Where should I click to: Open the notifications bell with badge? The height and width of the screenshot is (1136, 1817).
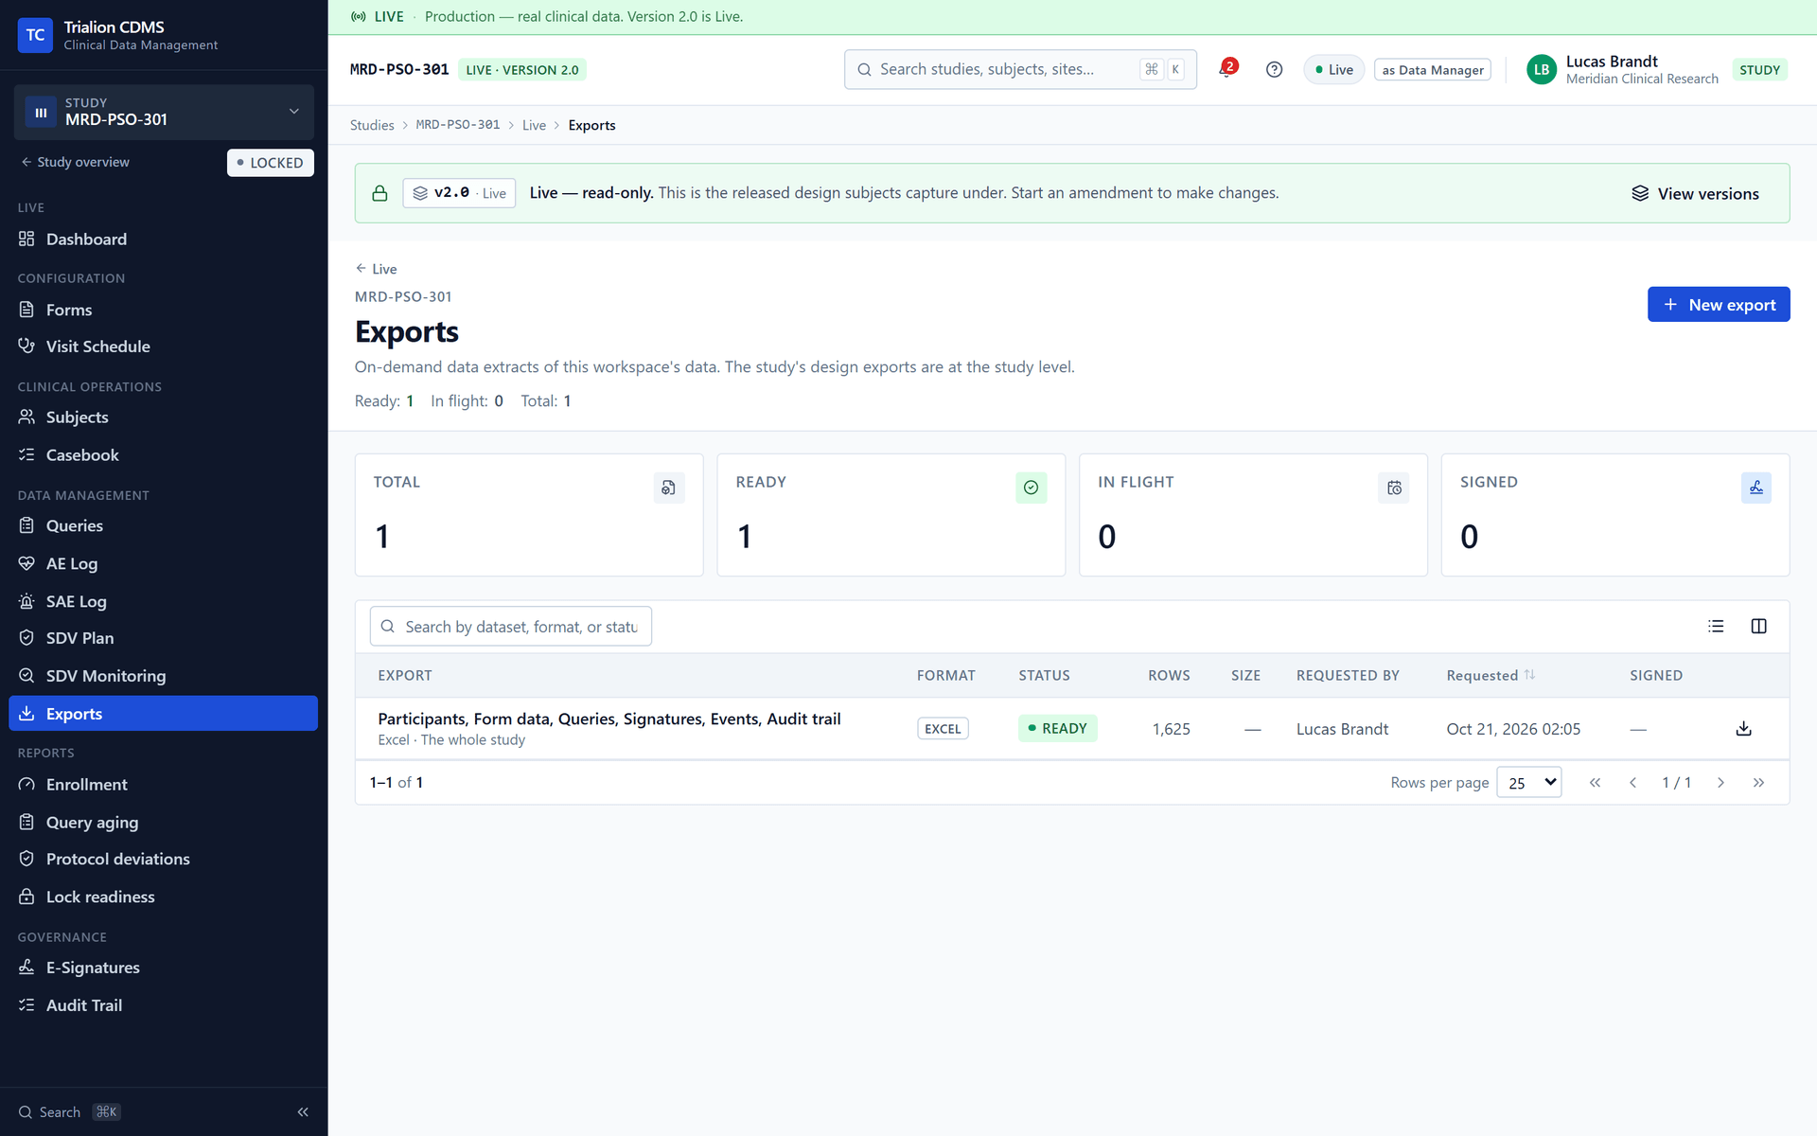1227,69
